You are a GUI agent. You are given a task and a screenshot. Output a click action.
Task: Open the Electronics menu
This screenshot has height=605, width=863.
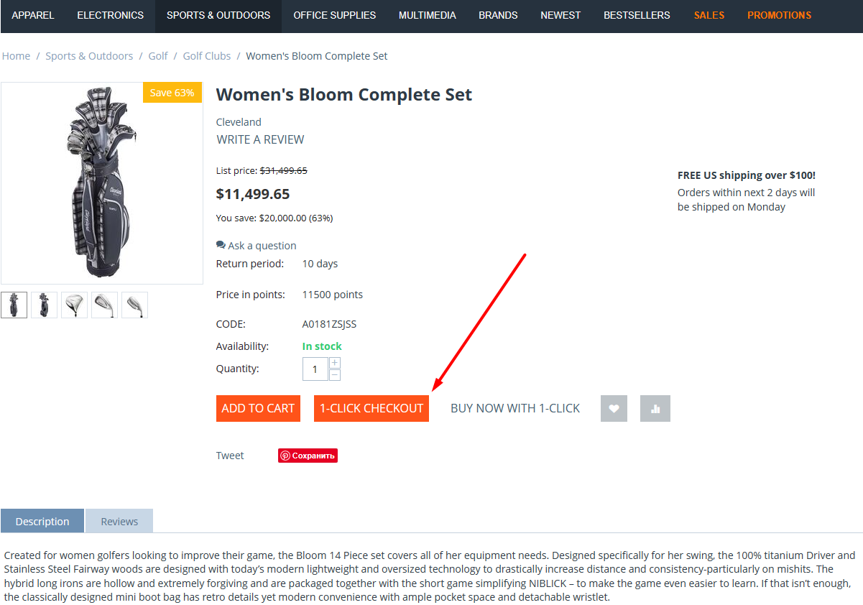111,15
